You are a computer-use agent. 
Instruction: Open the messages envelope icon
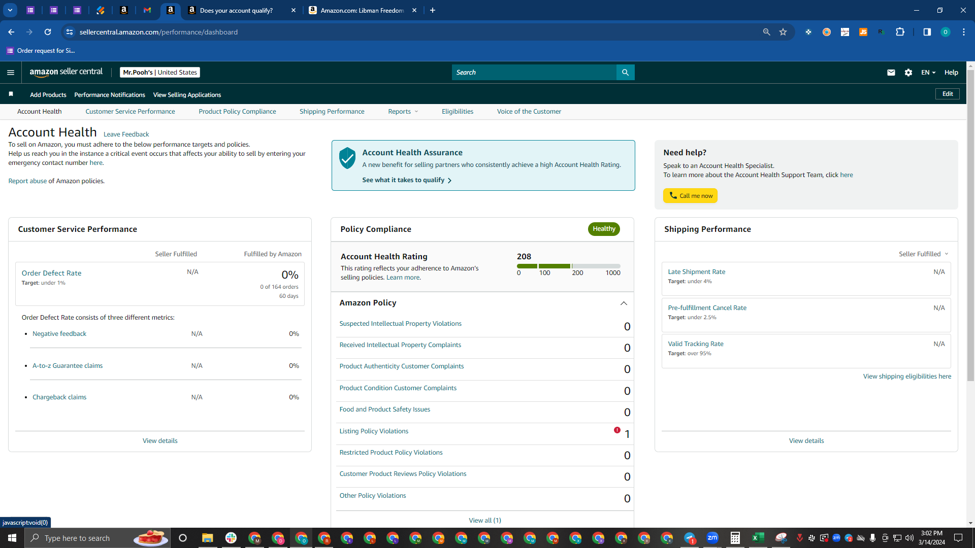tap(891, 73)
